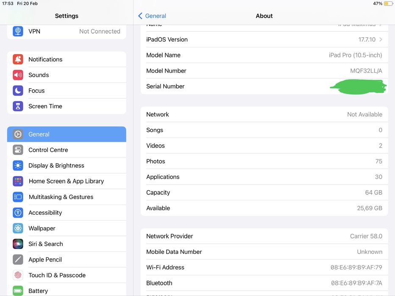Tap the General gear icon
Screen dimensions: 395x296
click(18, 134)
